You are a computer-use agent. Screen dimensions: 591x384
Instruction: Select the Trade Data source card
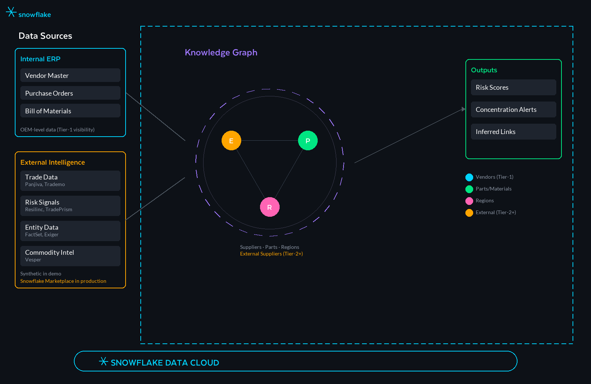tap(70, 181)
